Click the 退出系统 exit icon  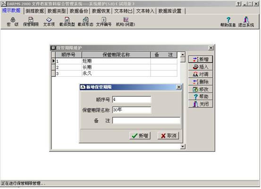[x=246, y=22]
